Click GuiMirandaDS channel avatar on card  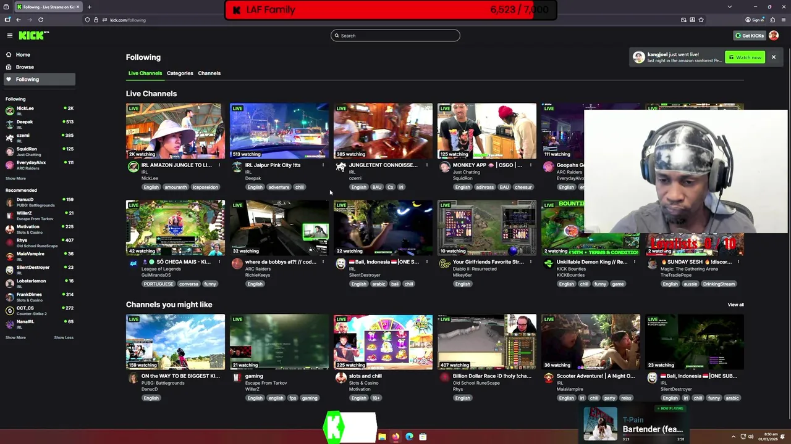(133, 264)
